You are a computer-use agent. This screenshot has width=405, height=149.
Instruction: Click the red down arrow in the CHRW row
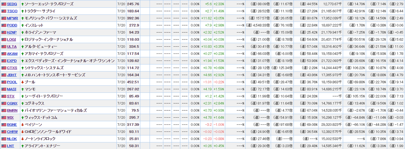pyautogui.click(x=22, y=132)
